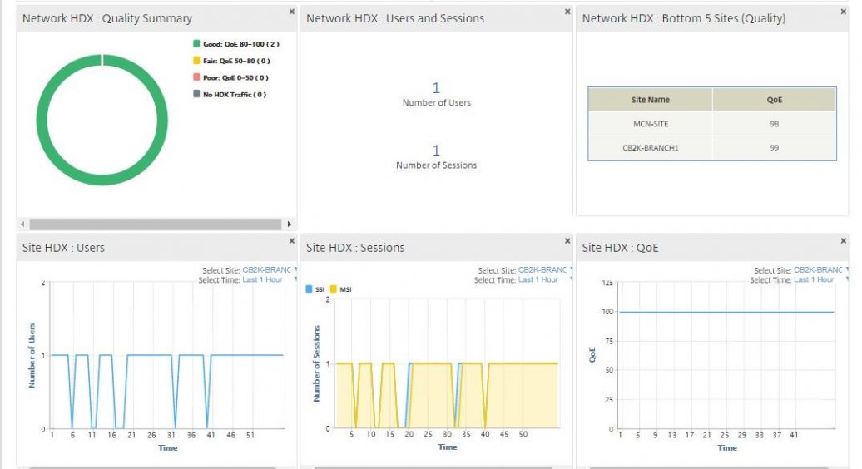The height and width of the screenshot is (469, 862).
Task: Close the Users and Sessions widget
Action: (x=567, y=12)
